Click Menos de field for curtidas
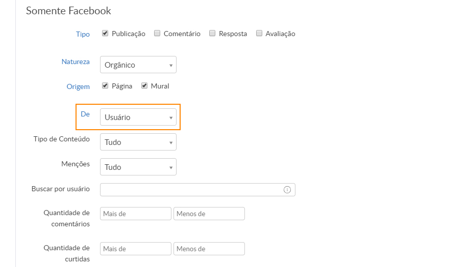 point(209,249)
